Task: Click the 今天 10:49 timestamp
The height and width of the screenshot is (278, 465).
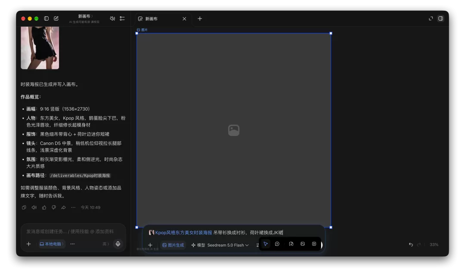Action: click(90, 207)
